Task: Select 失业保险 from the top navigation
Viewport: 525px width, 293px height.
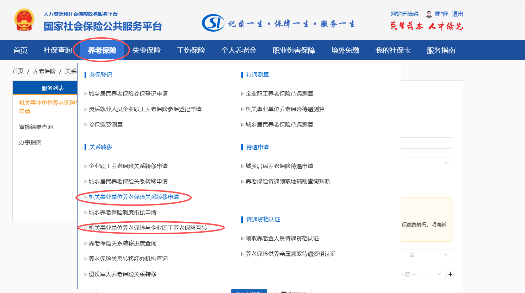Action: (146, 50)
